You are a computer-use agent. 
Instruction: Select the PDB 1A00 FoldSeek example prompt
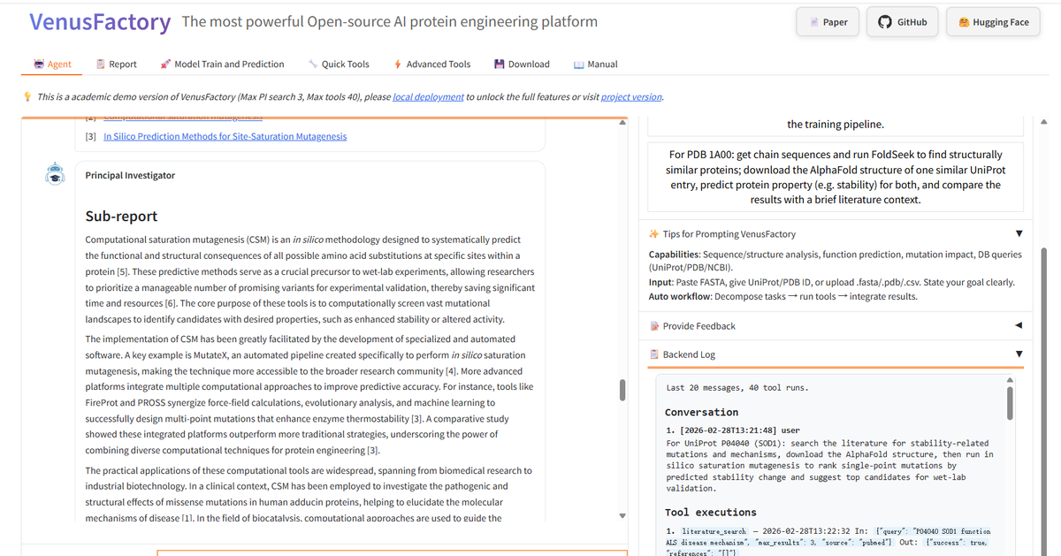coord(836,178)
